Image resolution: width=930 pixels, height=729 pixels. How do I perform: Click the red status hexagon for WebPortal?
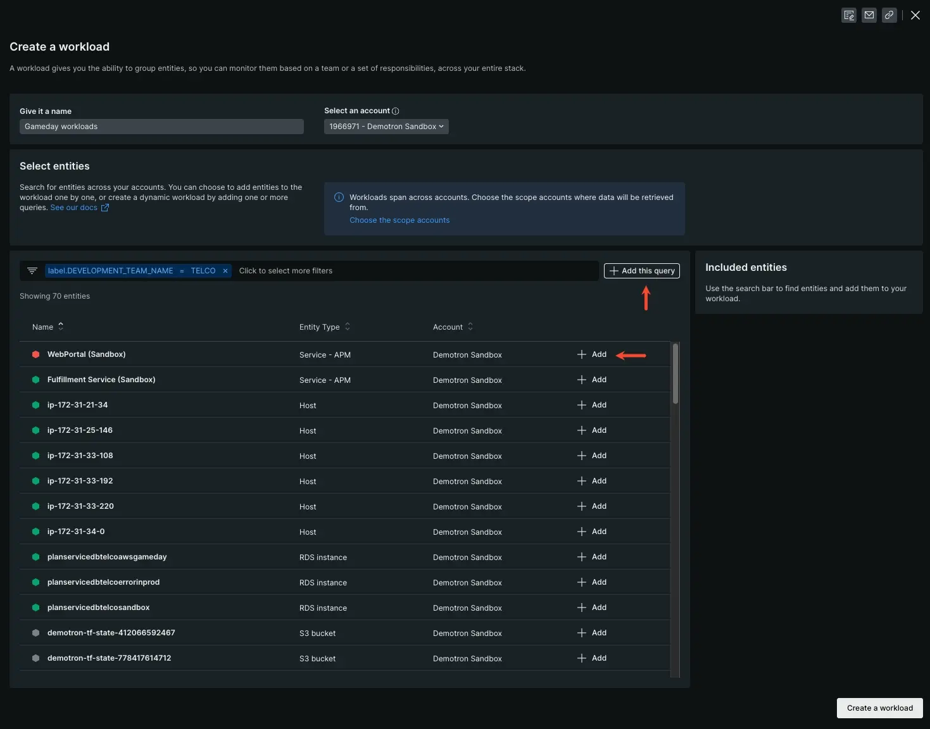pos(36,354)
